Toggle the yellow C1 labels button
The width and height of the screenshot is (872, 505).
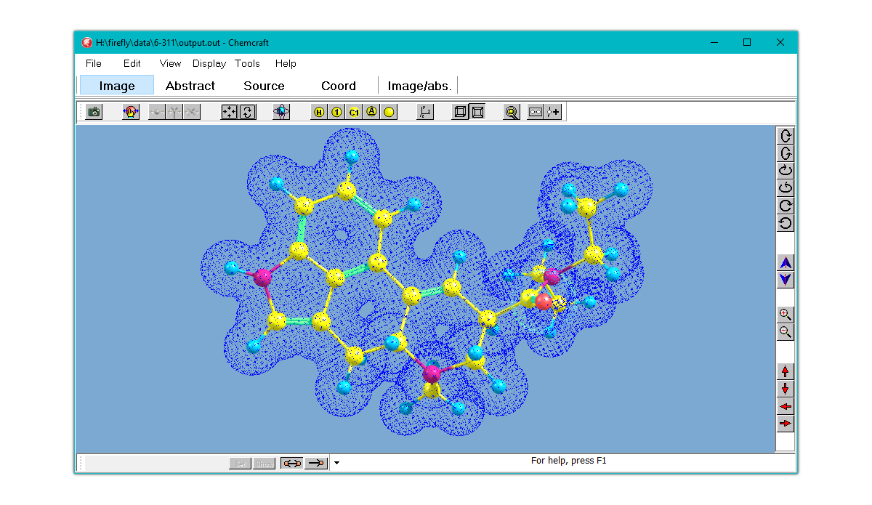point(354,112)
